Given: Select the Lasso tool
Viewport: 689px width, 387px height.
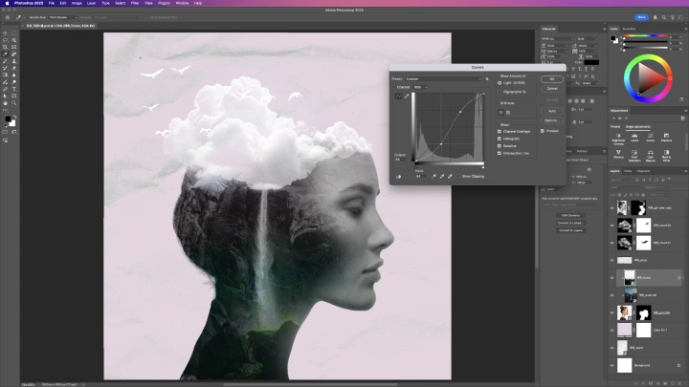Looking at the screenshot, I should point(6,40).
